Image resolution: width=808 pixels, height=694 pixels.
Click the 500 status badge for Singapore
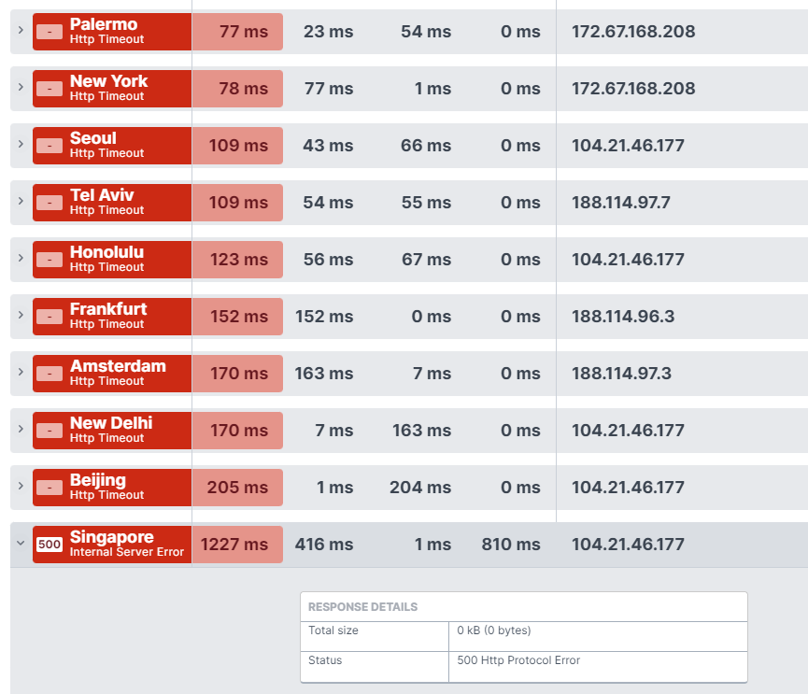[x=50, y=544]
